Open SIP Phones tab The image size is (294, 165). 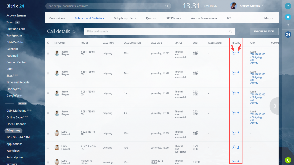[x=174, y=18]
